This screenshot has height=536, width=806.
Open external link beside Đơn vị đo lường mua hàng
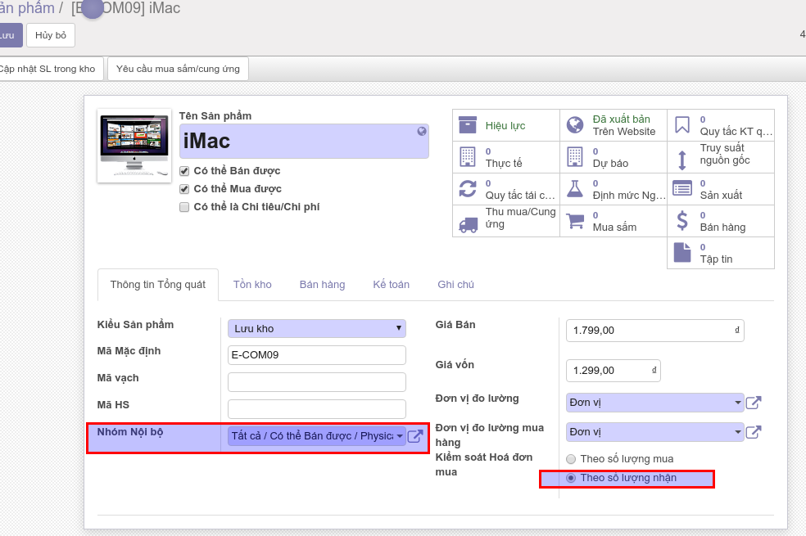click(x=753, y=432)
